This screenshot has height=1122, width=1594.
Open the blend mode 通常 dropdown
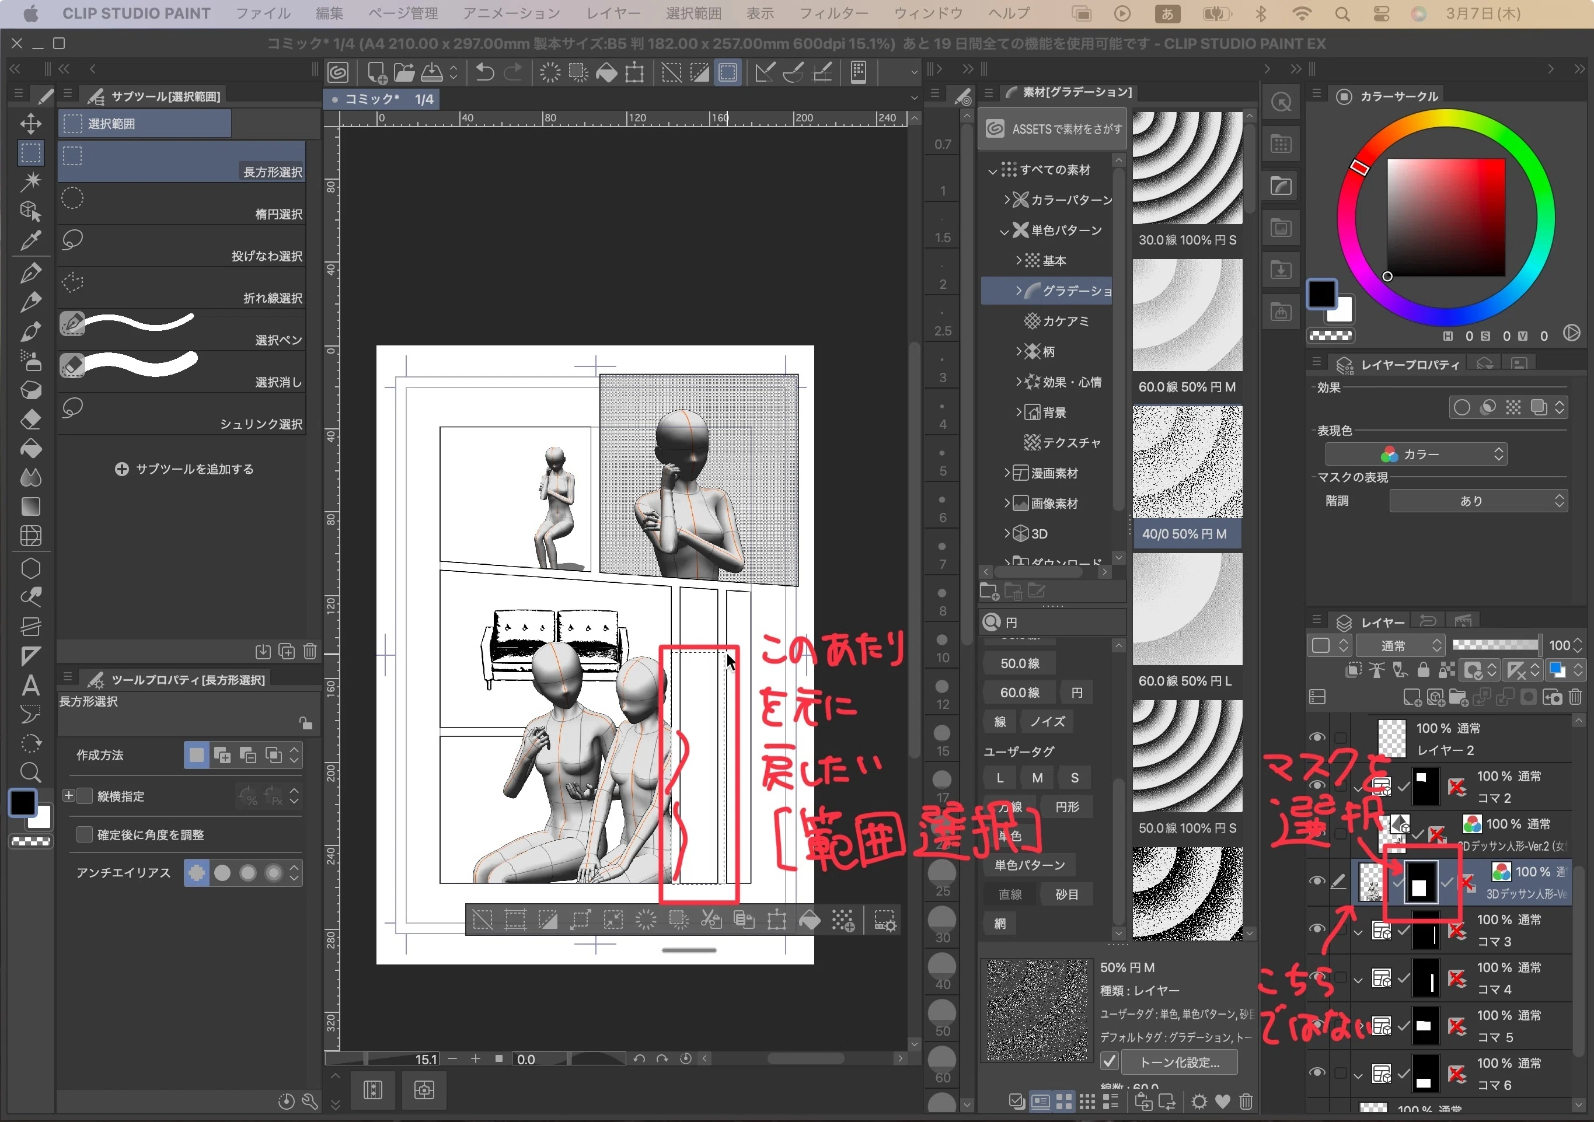[x=1400, y=645]
